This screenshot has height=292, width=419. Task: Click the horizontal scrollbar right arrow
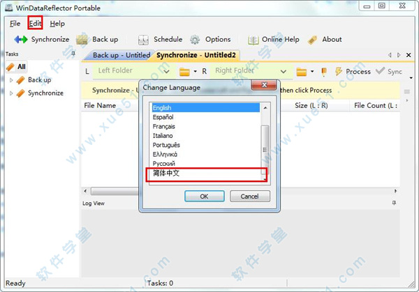click(x=395, y=191)
